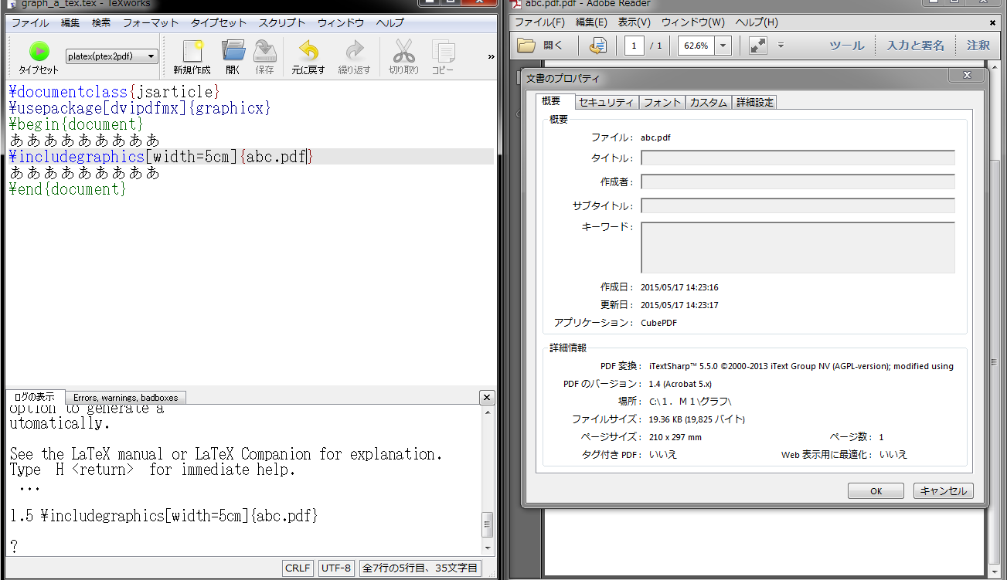Image resolution: width=1007 pixels, height=580 pixels.
Task: Click the 元に戻す undo icon
Action: pos(308,57)
